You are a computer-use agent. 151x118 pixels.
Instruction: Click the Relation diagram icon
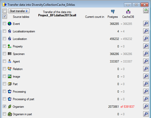pos(10,69)
